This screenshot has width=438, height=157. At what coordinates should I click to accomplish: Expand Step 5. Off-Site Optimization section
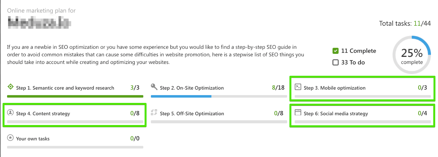tap(192, 114)
